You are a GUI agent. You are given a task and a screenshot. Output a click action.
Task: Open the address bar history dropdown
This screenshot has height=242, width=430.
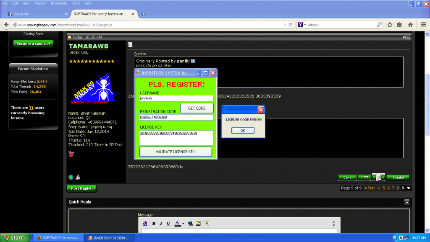[285, 25]
